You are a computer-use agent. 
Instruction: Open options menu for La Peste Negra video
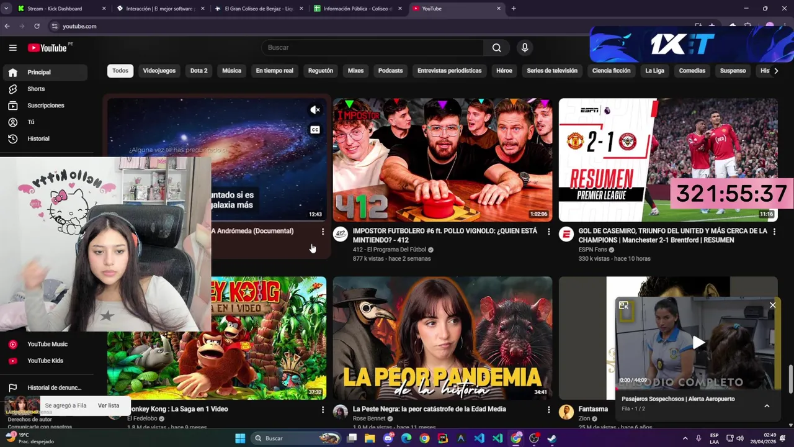pyautogui.click(x=548, y=410)
